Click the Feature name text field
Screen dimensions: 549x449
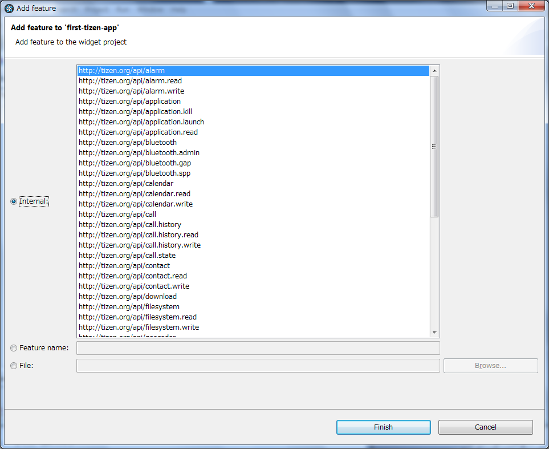click(x=258, y=348)
